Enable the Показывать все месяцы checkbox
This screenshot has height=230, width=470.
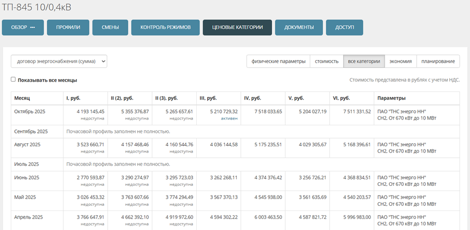13,80
